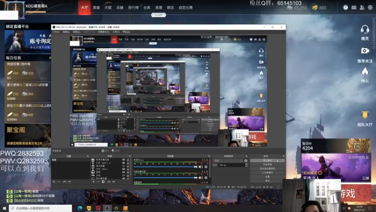Open the 聚宝阁 banner in game
Viewport: 376px width, 212px height.
(x=28, y=135)
